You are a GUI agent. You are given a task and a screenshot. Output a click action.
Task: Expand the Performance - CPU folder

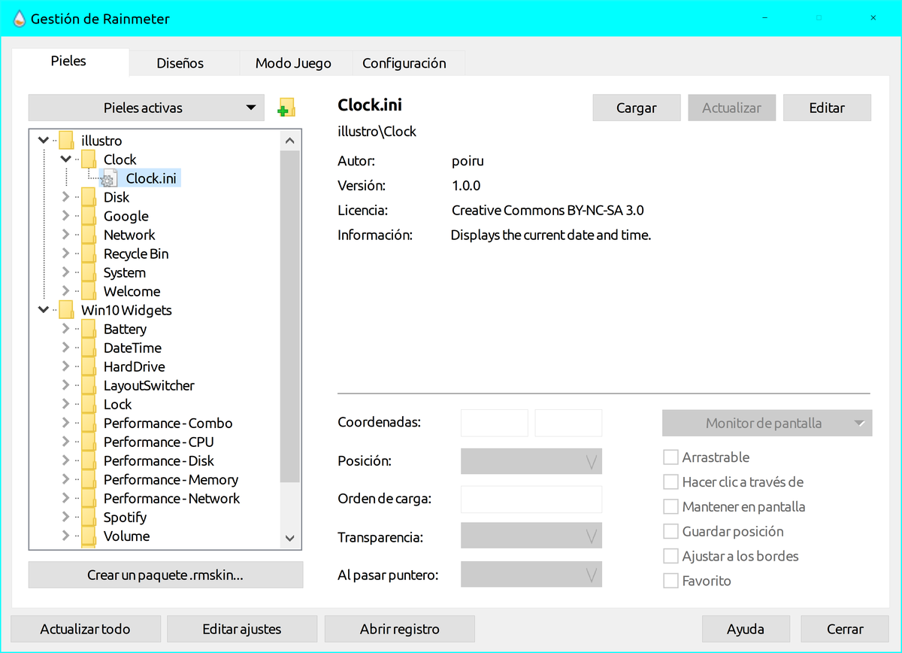pos(66,442)
